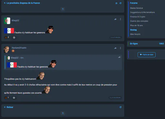165x119 pixels.
Task: Open the Finance & Crypto forum
Action: click(138, 17)
